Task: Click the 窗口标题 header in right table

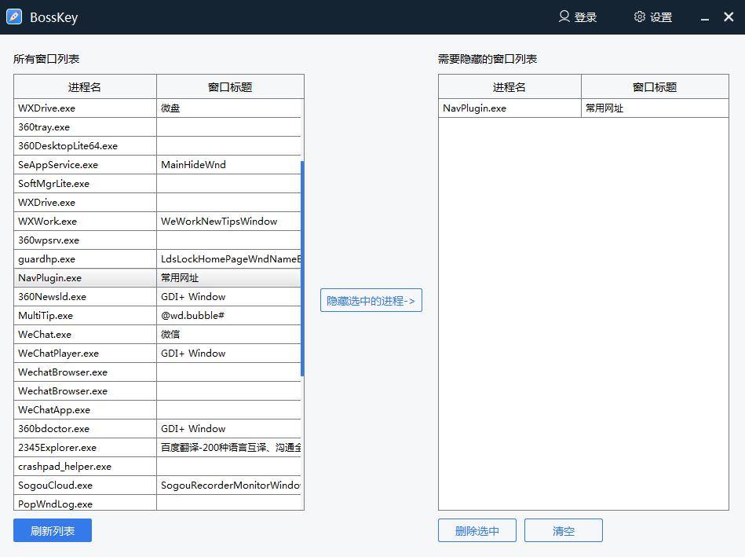Action: tap(654, 86)
